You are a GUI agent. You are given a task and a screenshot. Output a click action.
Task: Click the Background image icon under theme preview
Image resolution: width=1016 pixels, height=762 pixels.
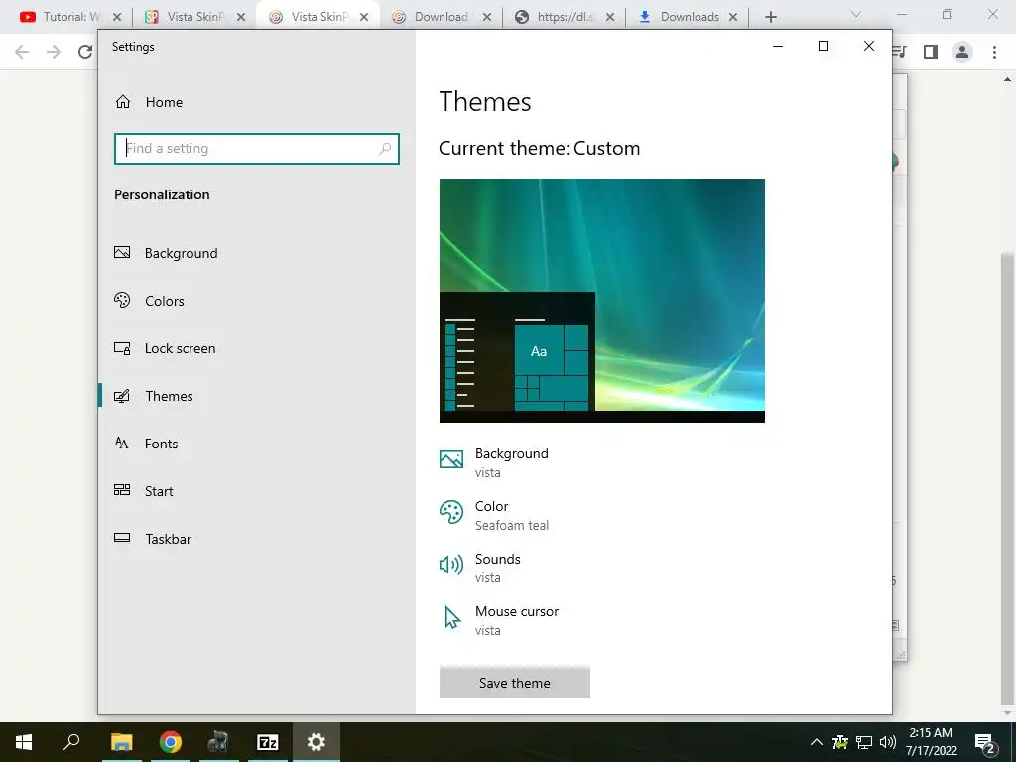[x=451, y=459]
